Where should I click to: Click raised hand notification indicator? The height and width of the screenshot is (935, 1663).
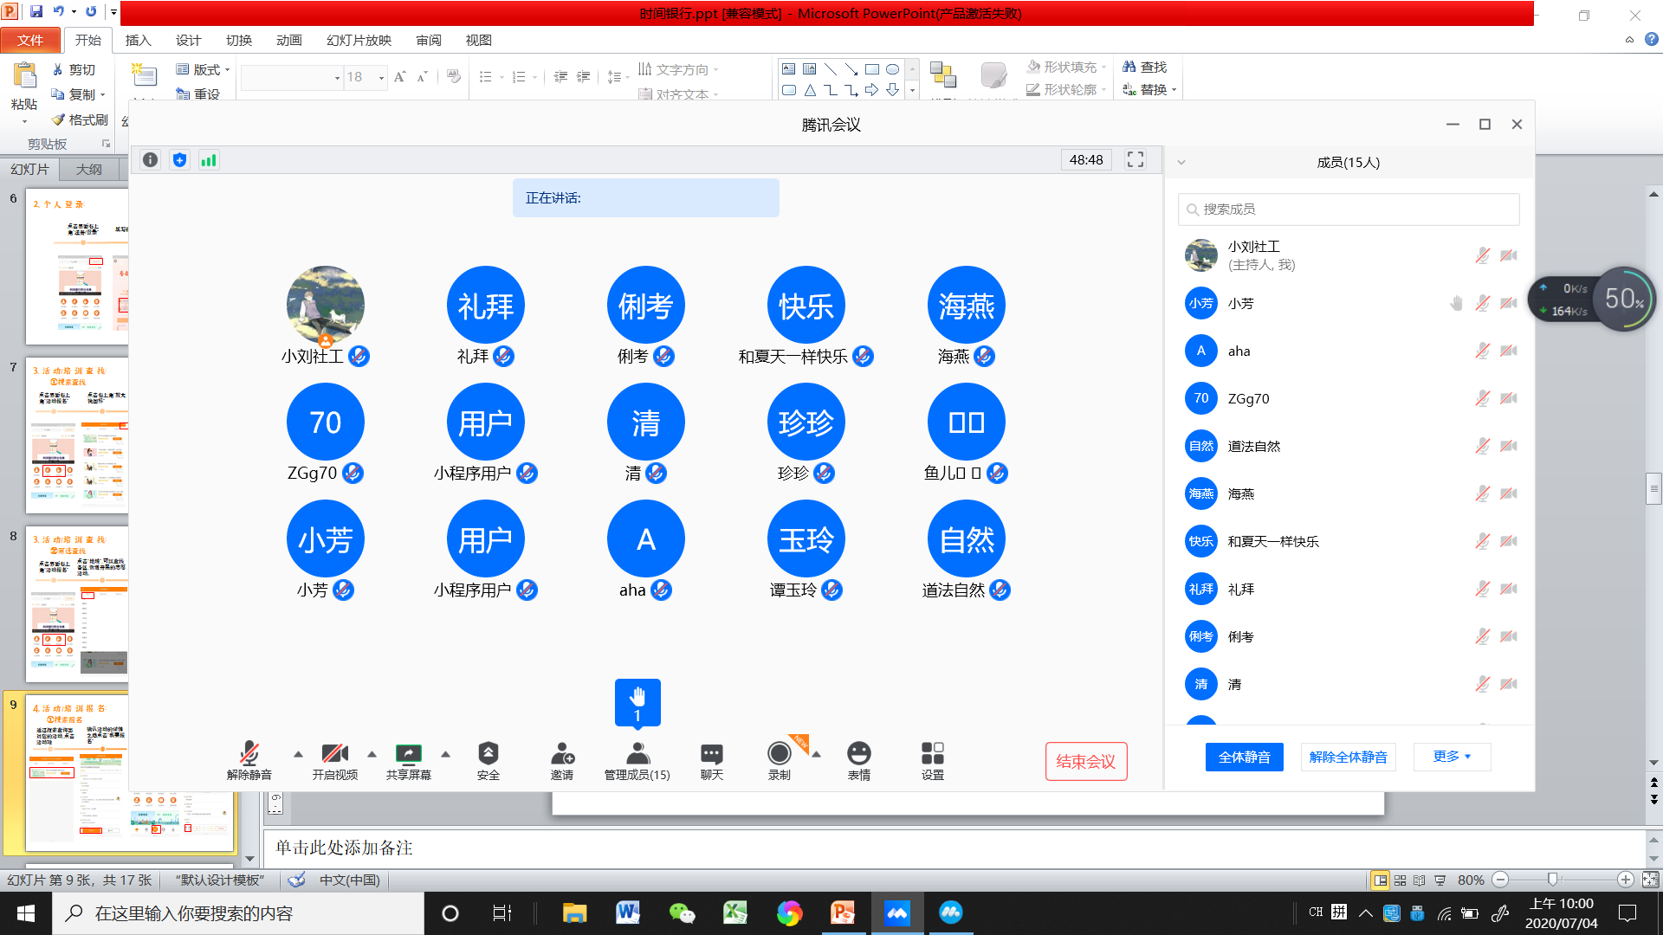click(x=637, y=701)
